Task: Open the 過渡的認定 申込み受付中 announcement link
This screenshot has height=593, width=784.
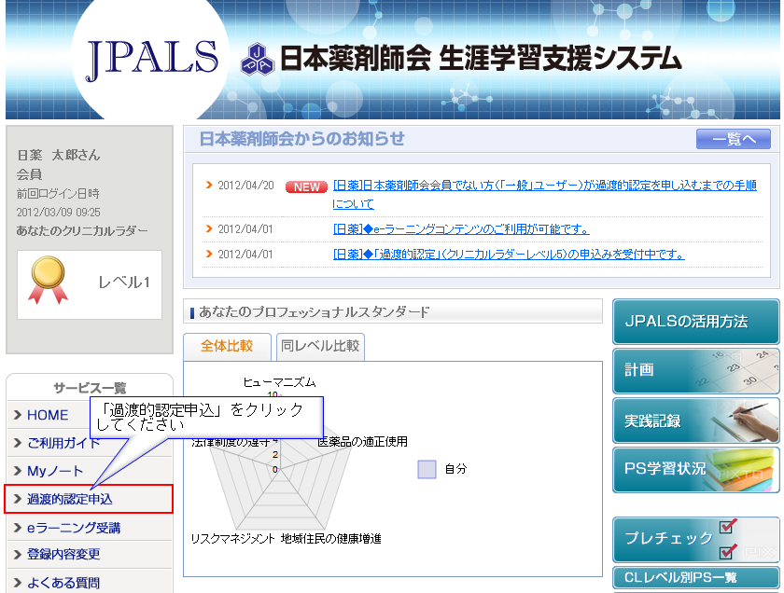Action: pyautogui.click(x=509, y=255)
